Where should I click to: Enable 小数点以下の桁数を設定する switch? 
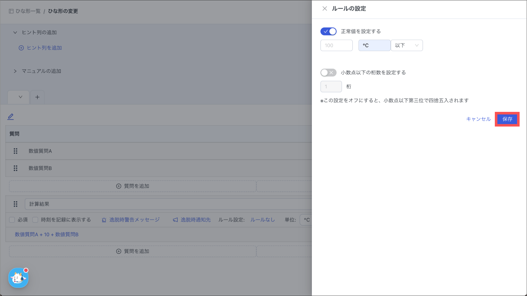tap(328, 73)
